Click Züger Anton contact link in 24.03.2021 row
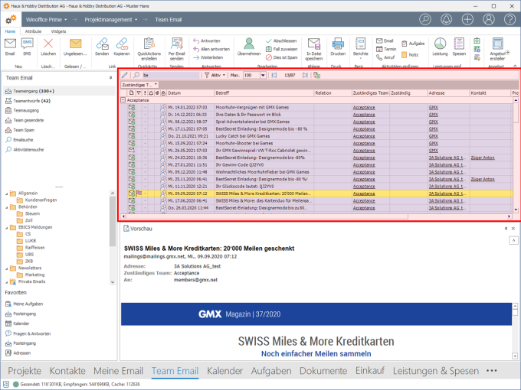Image resolution: width=521 pixels, height=390 pixels. [483, 158]
